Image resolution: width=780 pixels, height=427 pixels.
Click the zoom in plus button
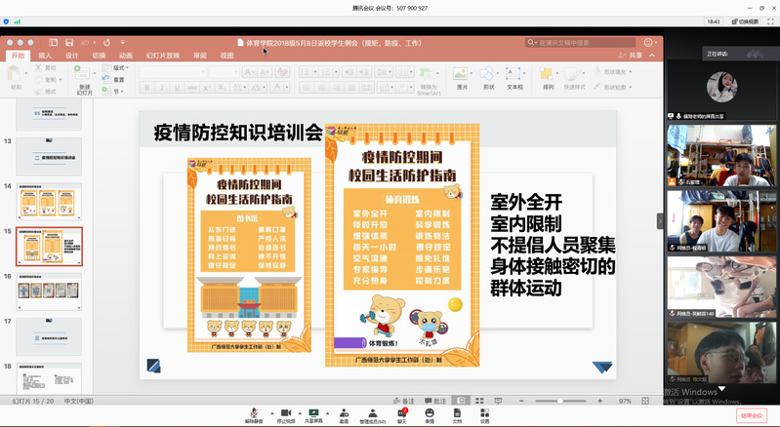tap(600, 401)
